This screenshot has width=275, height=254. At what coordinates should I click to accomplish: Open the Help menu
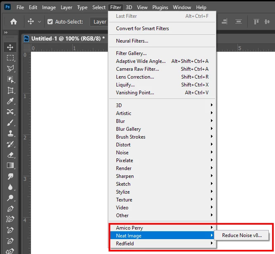coord(201,7)
